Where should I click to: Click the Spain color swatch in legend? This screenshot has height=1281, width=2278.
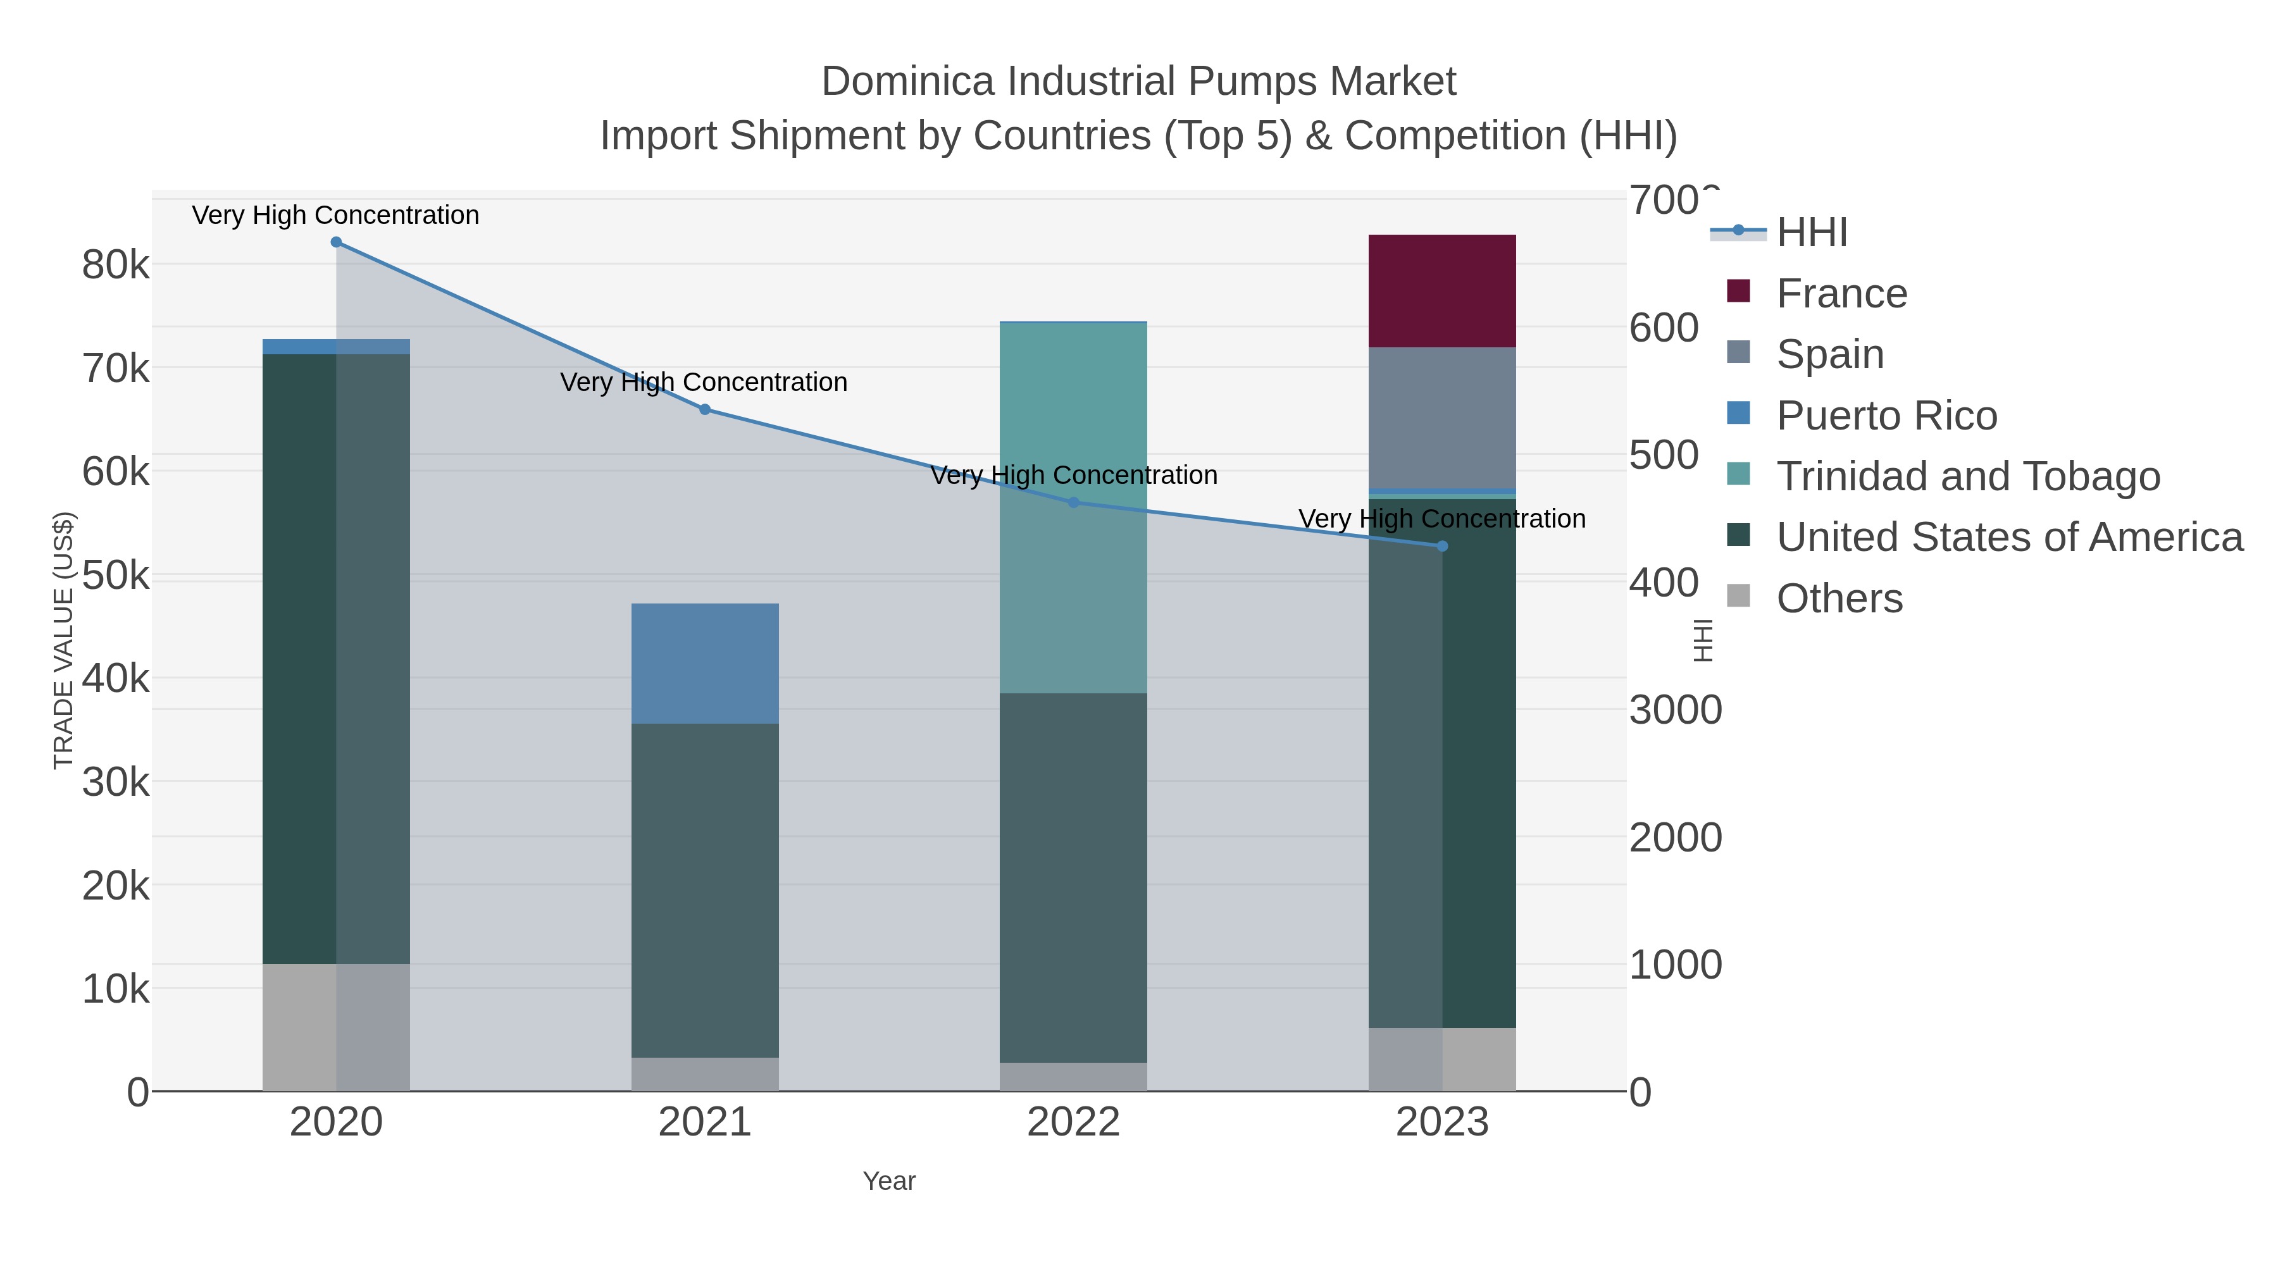(x=1739, y=352)
